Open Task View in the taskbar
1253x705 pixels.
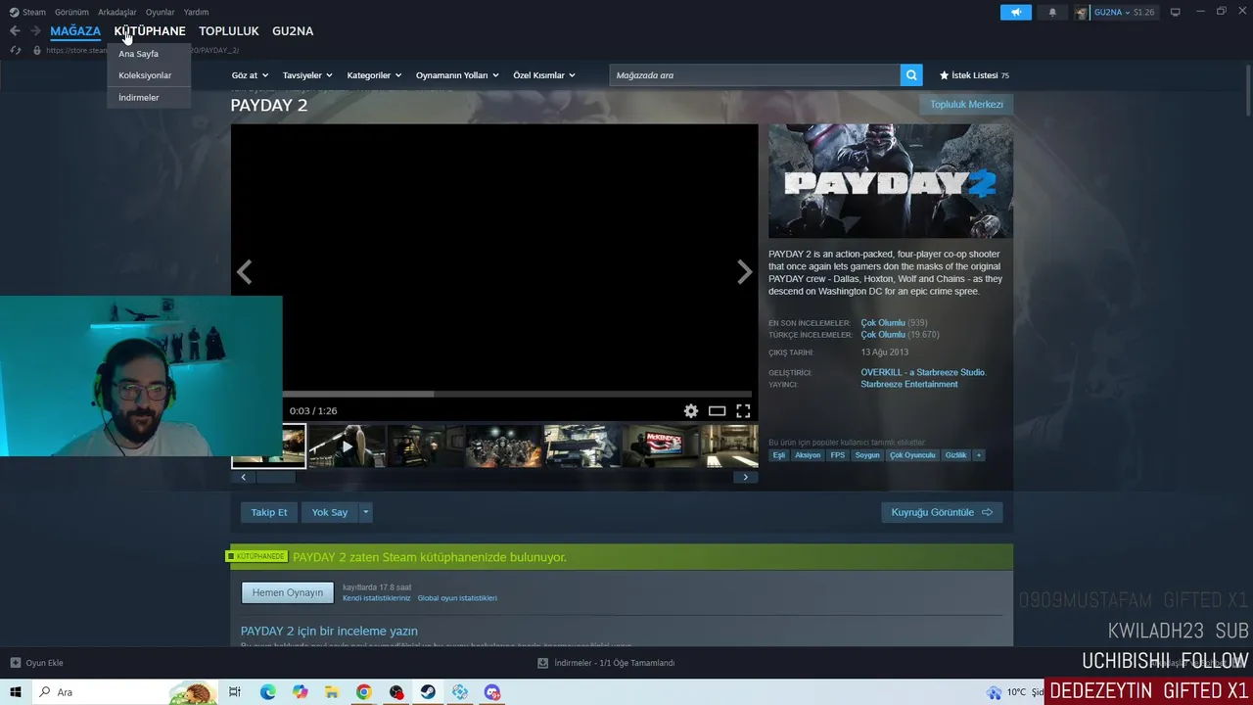tap(235, 692)
